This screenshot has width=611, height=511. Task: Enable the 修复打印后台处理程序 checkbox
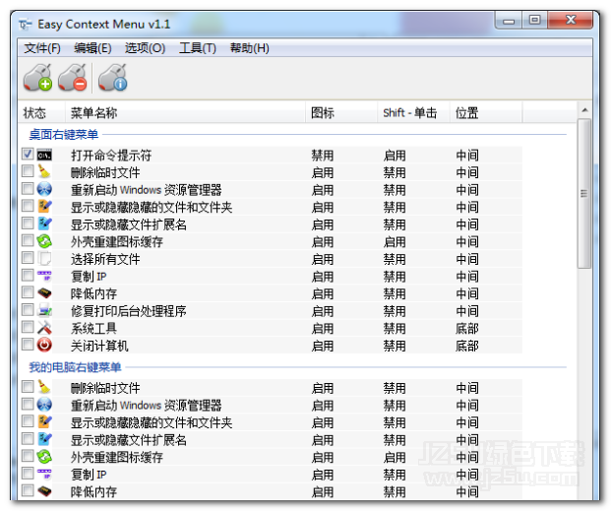tap(28, 310)
